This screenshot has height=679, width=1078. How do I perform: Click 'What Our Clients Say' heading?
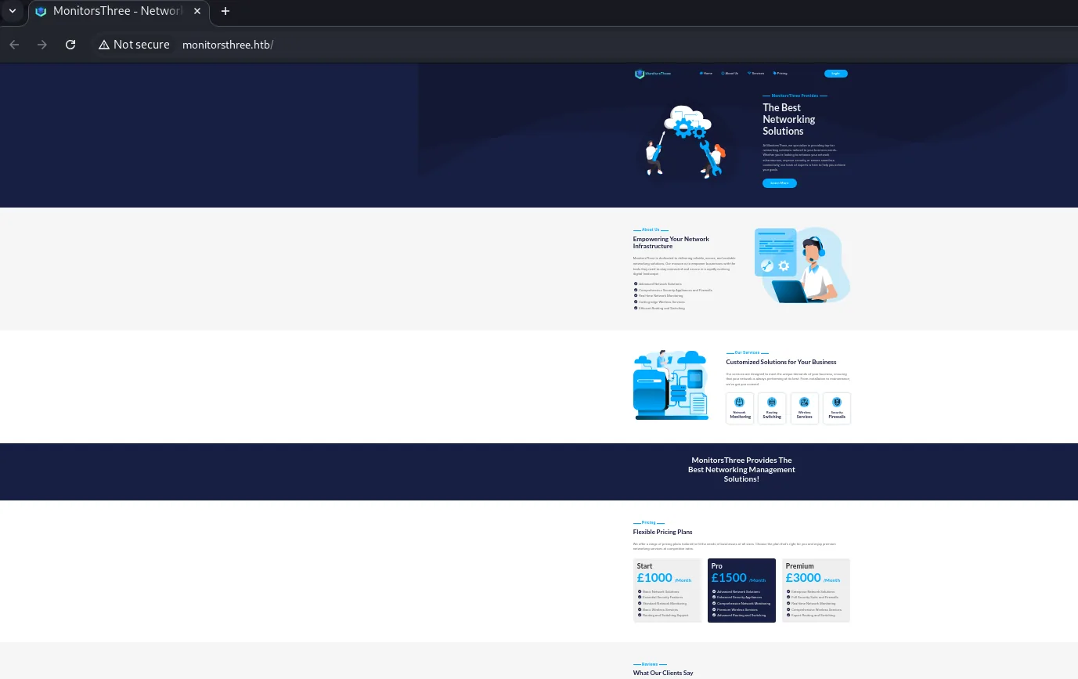(663, 673)
